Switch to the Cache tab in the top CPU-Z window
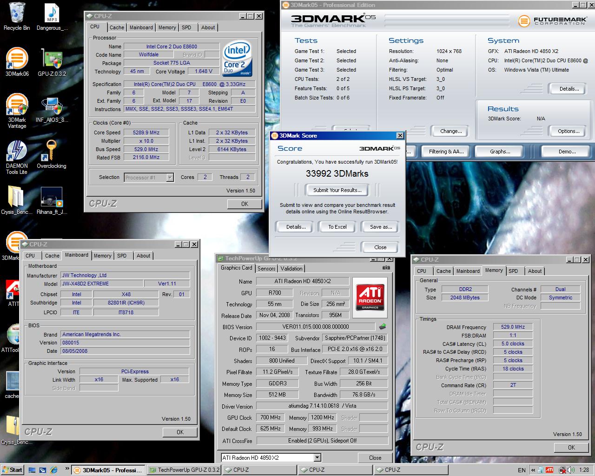Image resolution: width=595 pixels, height=476 pixels. (117, 27)
